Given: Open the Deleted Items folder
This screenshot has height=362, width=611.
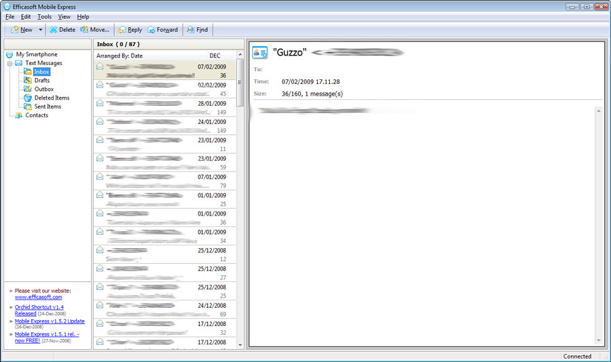Looking at the screenshot, I should pos(52,98).
